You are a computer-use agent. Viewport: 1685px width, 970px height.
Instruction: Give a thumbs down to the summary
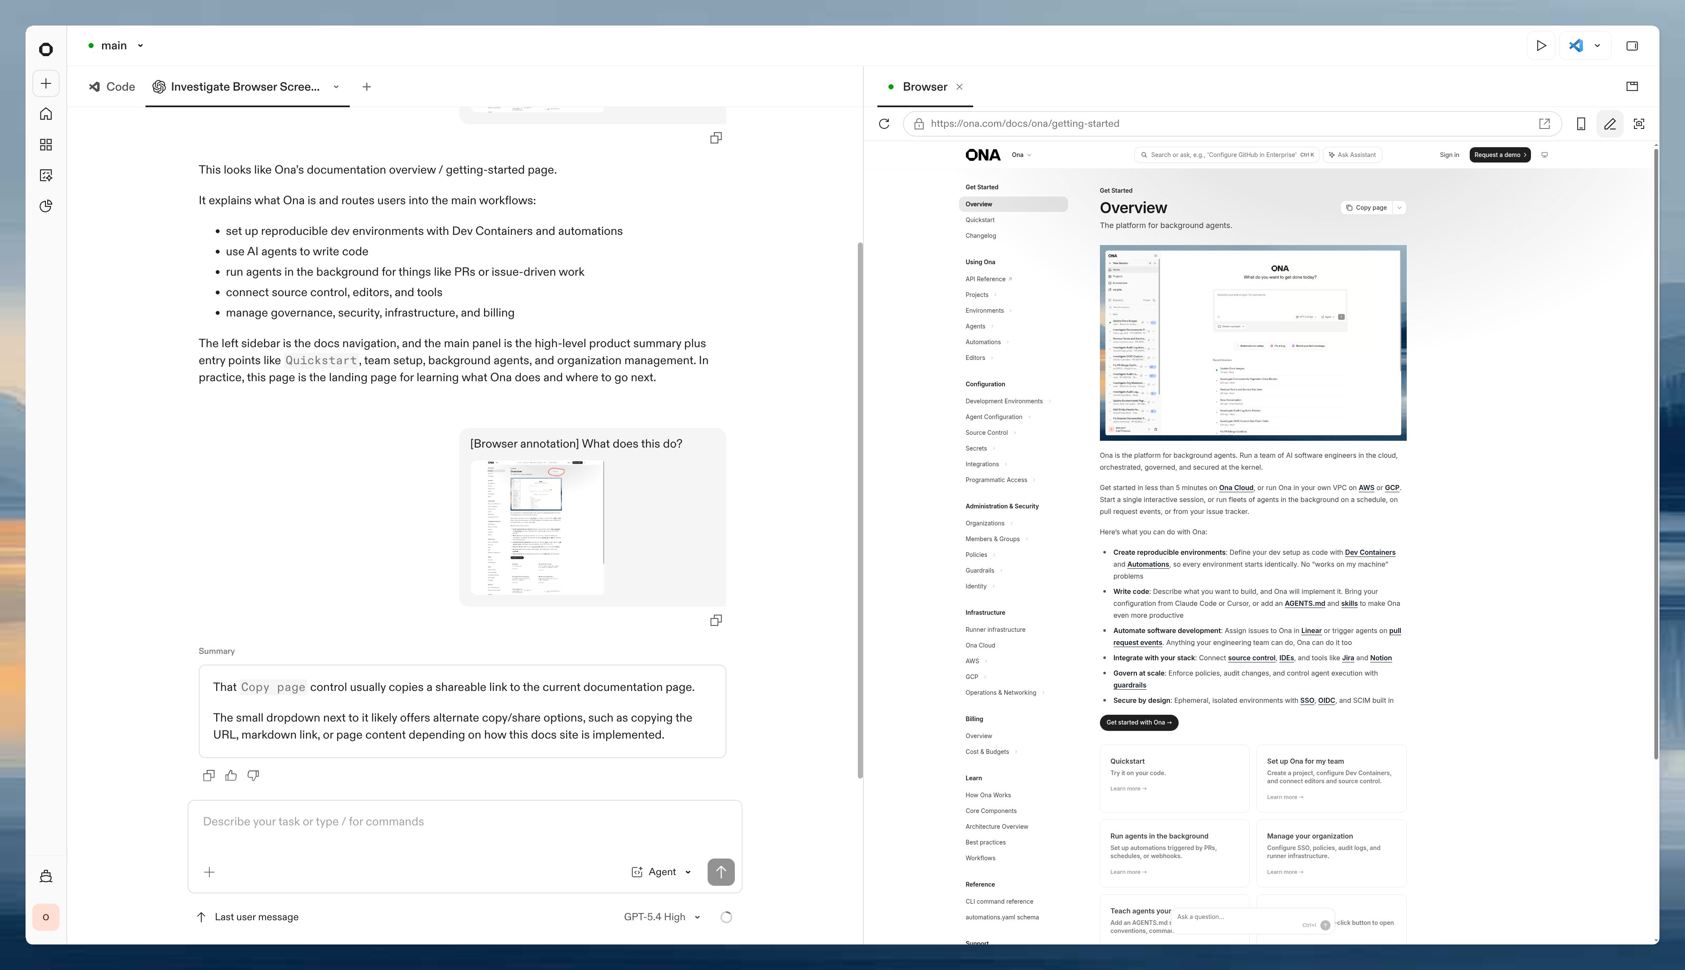tap(253, 776)
